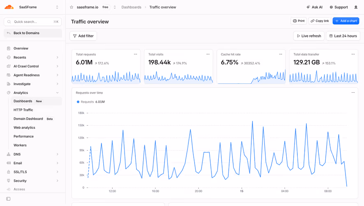This screenshot has height=206, width=364.
Task: Click the AI Crawl Control icon
Action: tap(9, 66)
